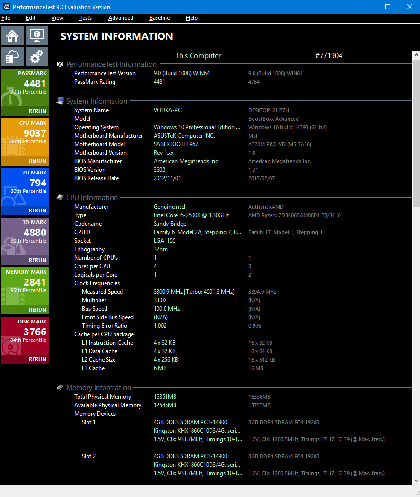Click the BIOS Release Date 2012/11/01 value
The width and height of the screenshot is (420, 497).
167,178
